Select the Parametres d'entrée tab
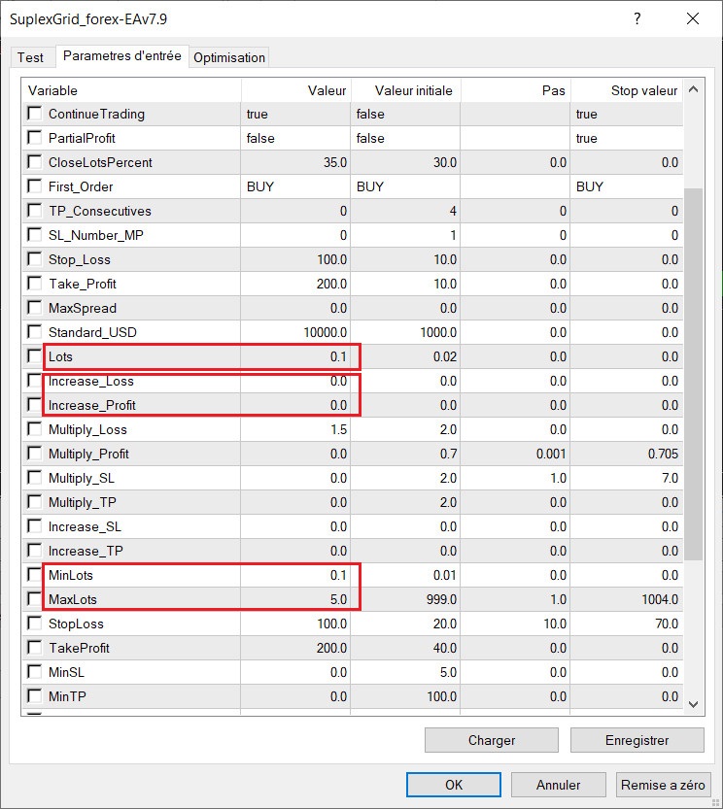The image size is (723, 809). click(121, 56)
